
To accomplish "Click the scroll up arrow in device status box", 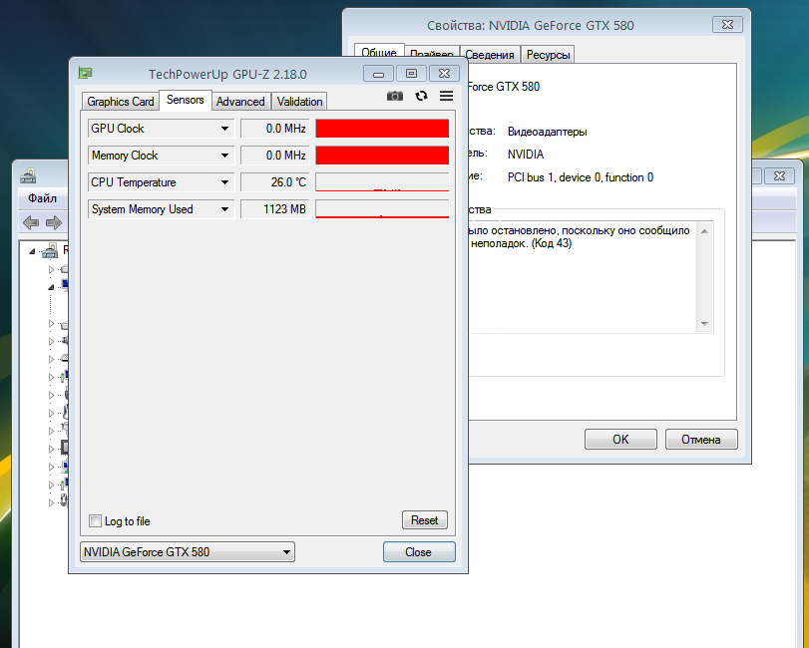I will [705, 231].
